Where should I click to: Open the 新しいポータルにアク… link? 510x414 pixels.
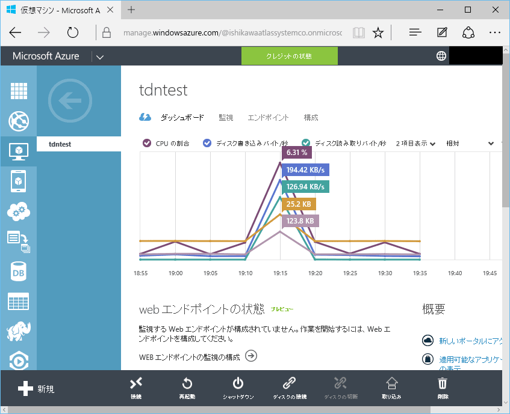[470, 341]
